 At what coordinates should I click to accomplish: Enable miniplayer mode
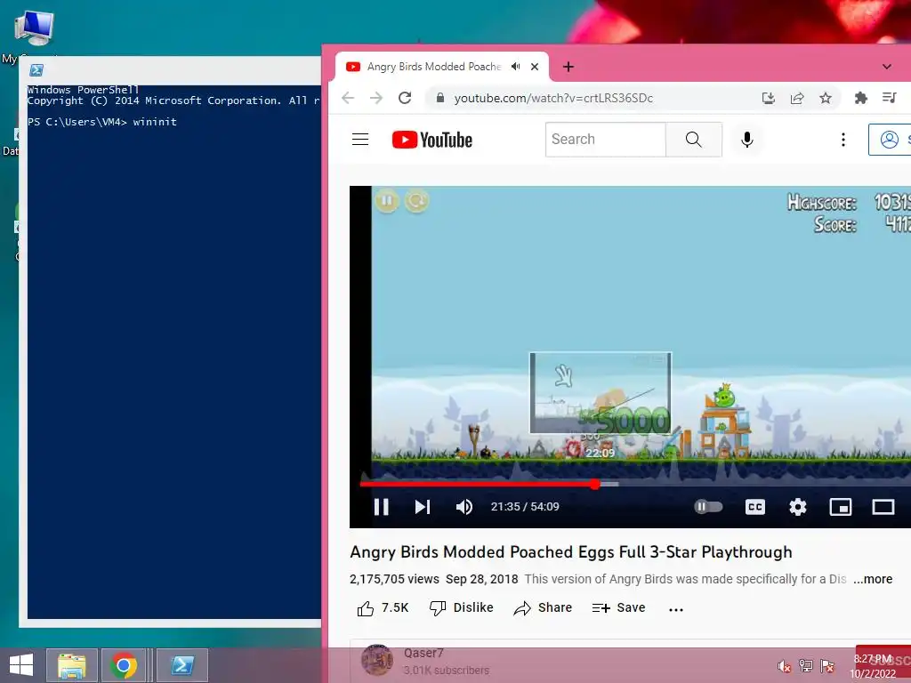click(840, 507)
